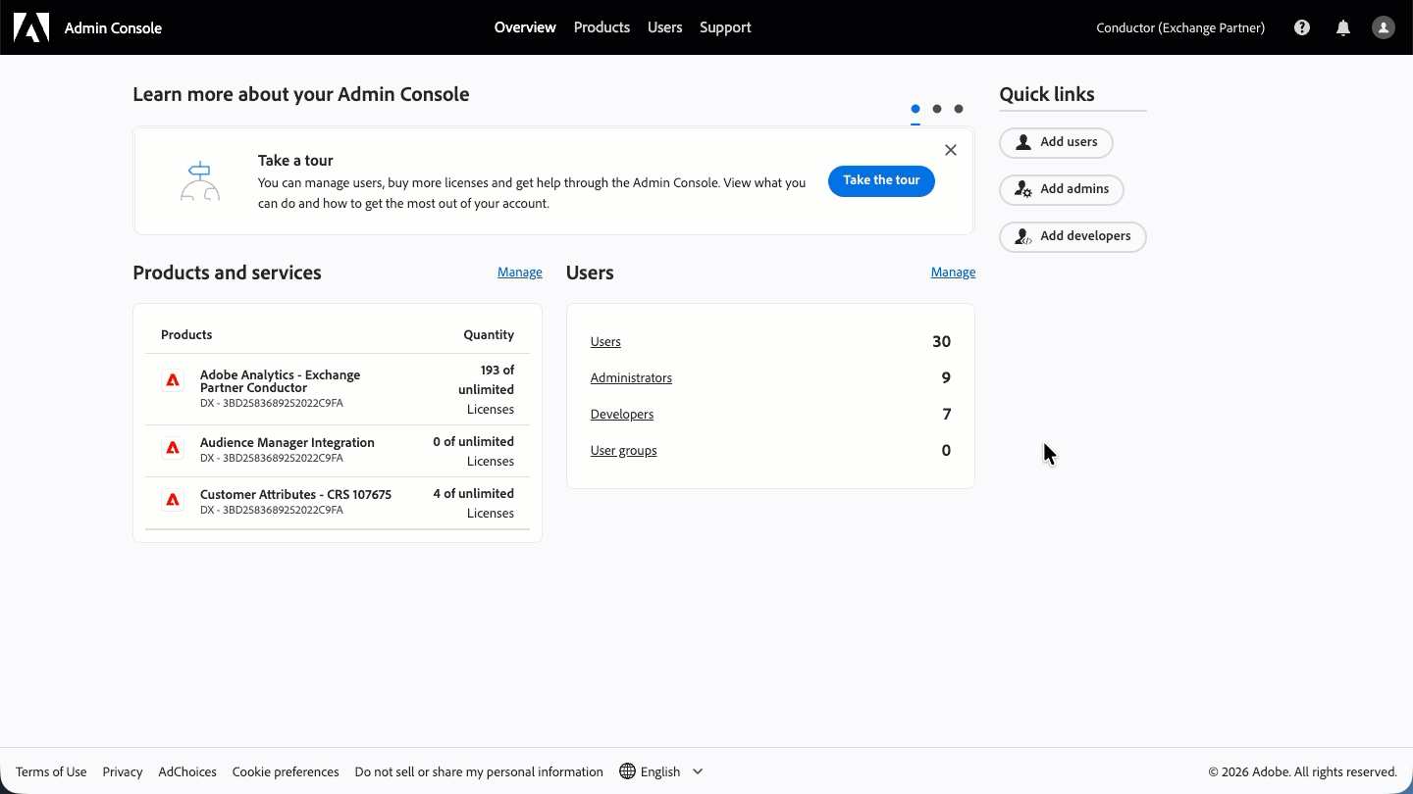
Task: Select the third carousel dot
Action: 959,109
